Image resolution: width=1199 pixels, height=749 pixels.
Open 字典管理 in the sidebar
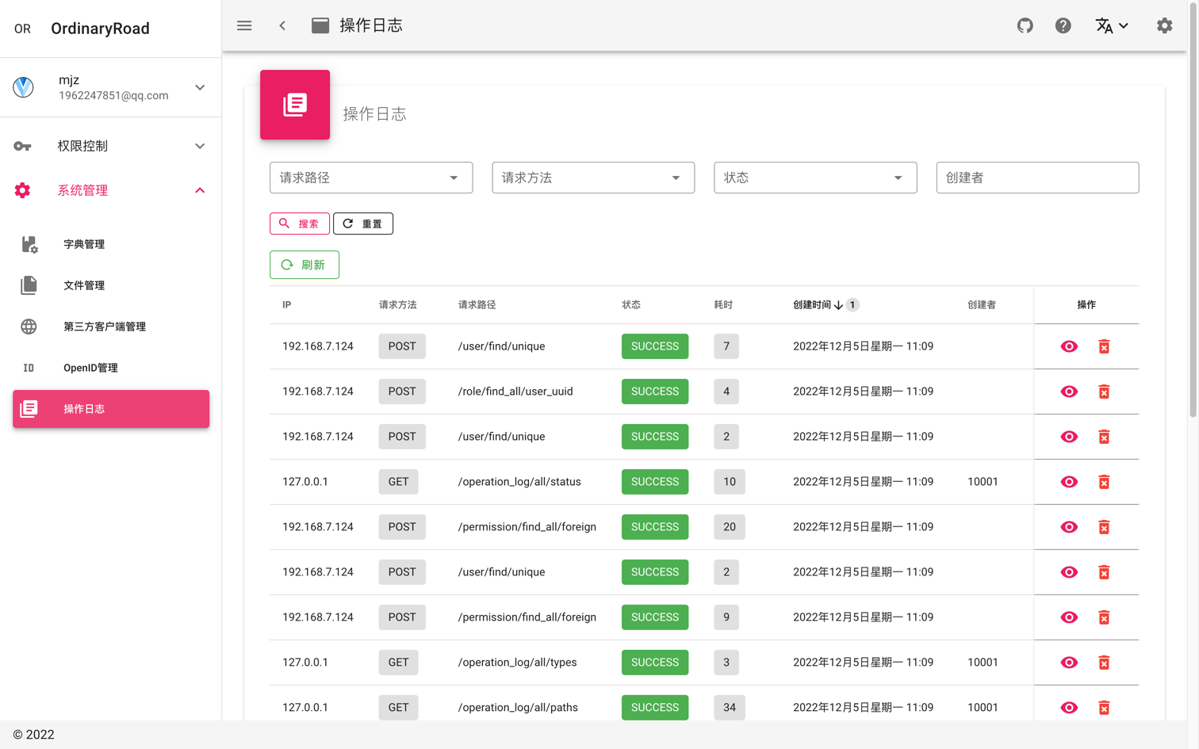(84, 244)
